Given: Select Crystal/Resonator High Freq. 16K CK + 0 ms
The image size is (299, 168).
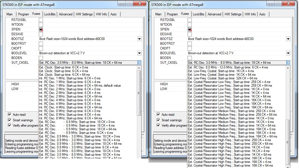Looking at the screenshot, I should point(229,158).
